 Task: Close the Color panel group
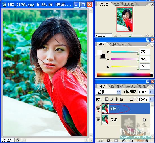coord(152,40)
